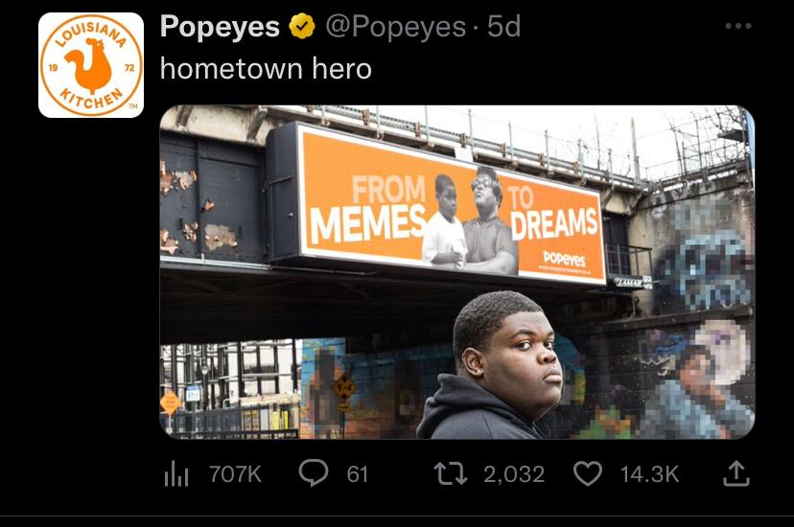Open the tweet analytics bar-chart icon
The height and width of the screenshot is (527, 794).
tap(175, 473)
